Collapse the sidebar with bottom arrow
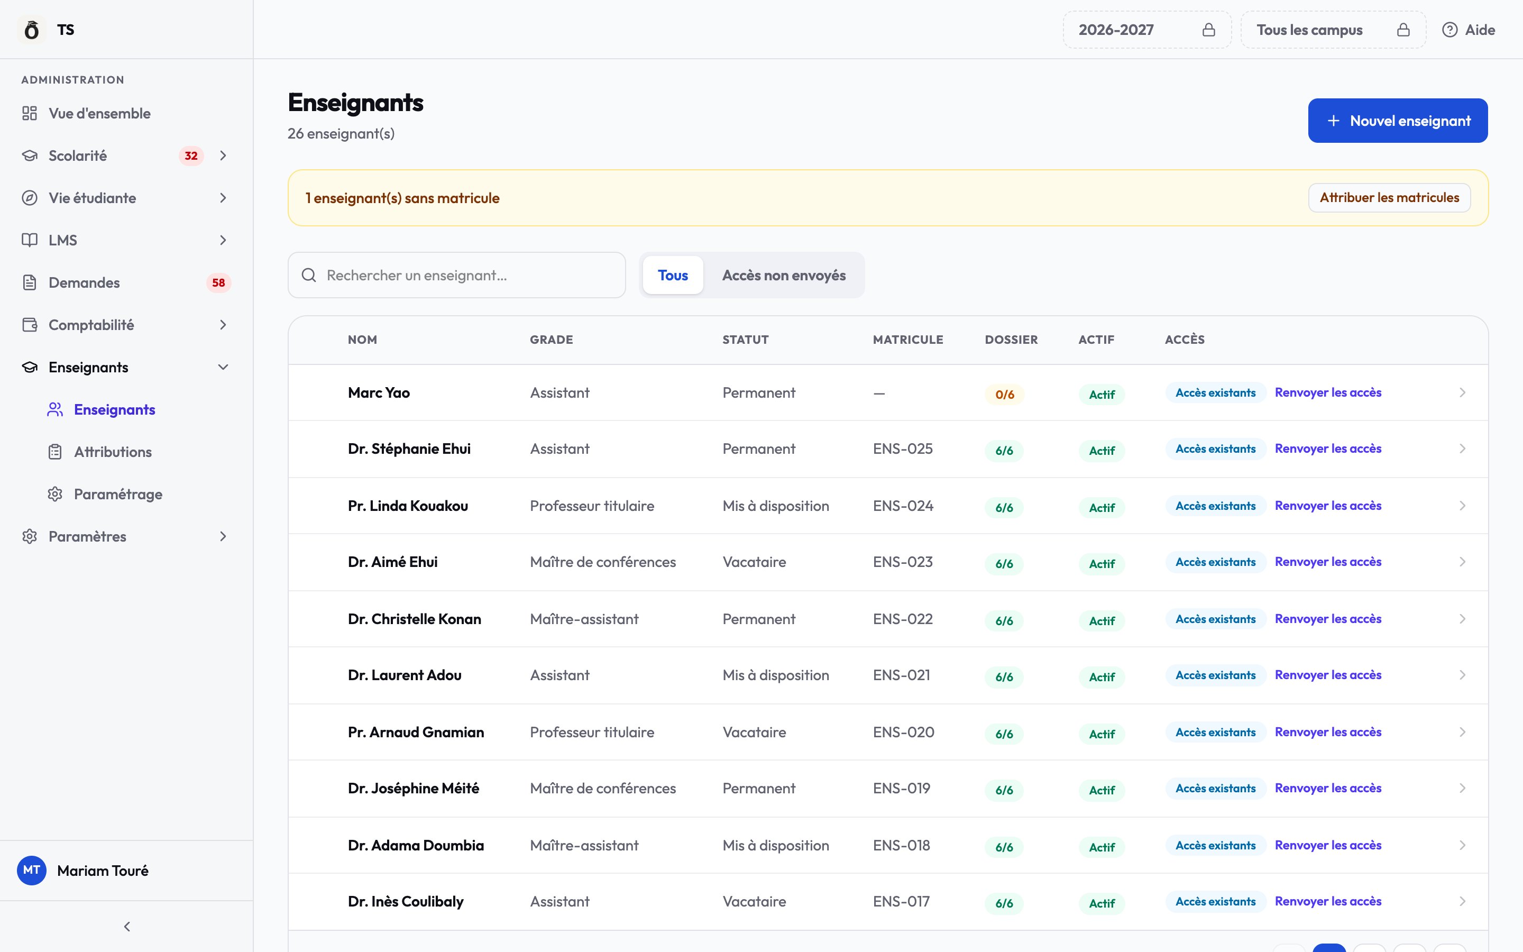Screen dimensions: 1523x952 point(127,926)
